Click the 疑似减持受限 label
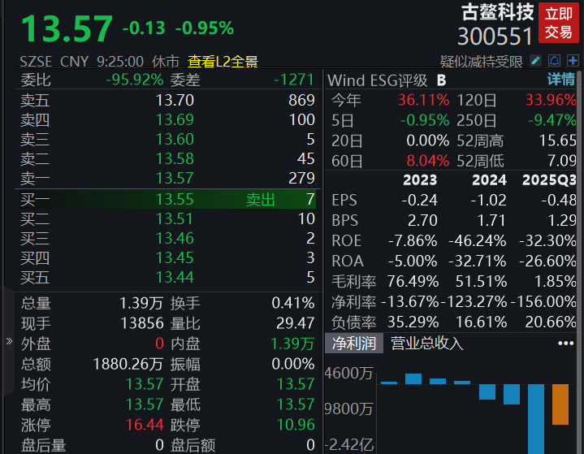The width and height of the screenshot is (584, 454). pyautogui.click(x=482, y=62)
